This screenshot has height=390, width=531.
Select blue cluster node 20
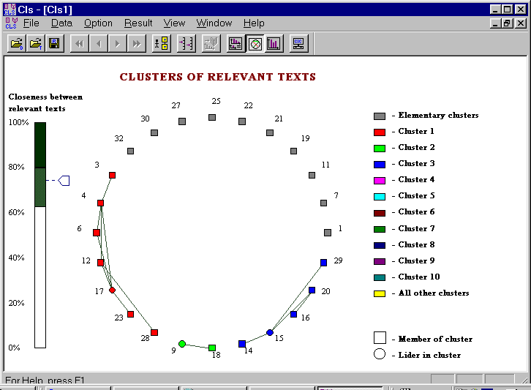(312, 290)
